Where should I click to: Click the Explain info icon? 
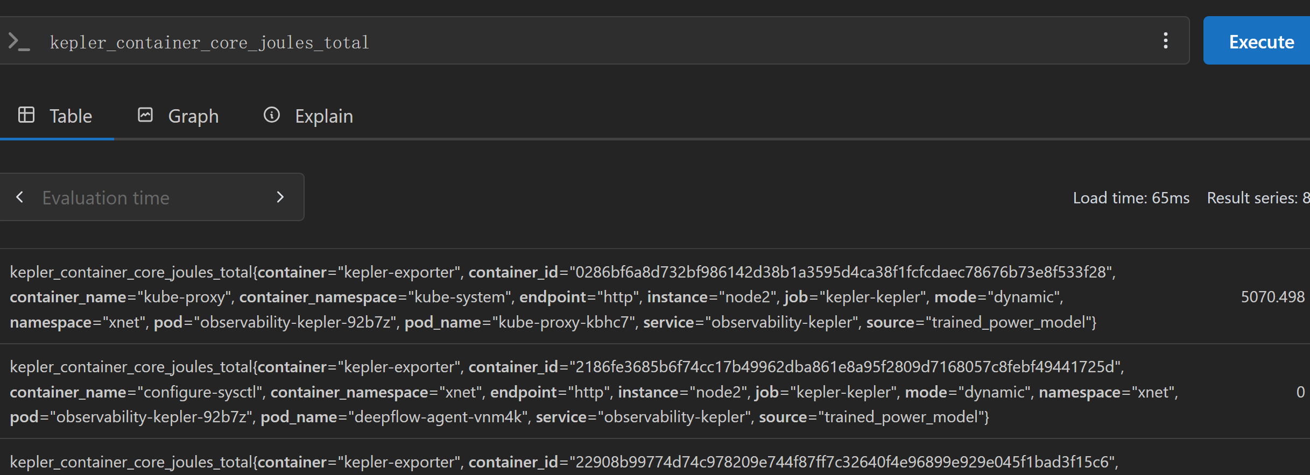click(271, 115)
